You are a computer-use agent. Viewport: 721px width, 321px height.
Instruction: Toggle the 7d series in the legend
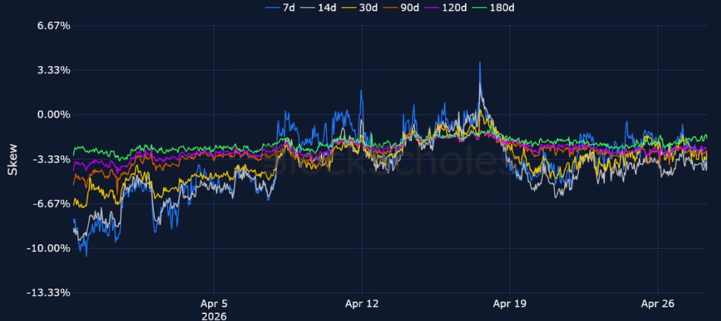click(281, 7)
